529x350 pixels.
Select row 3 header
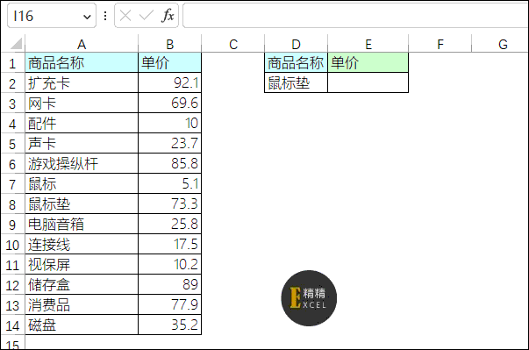click(12, 104)
